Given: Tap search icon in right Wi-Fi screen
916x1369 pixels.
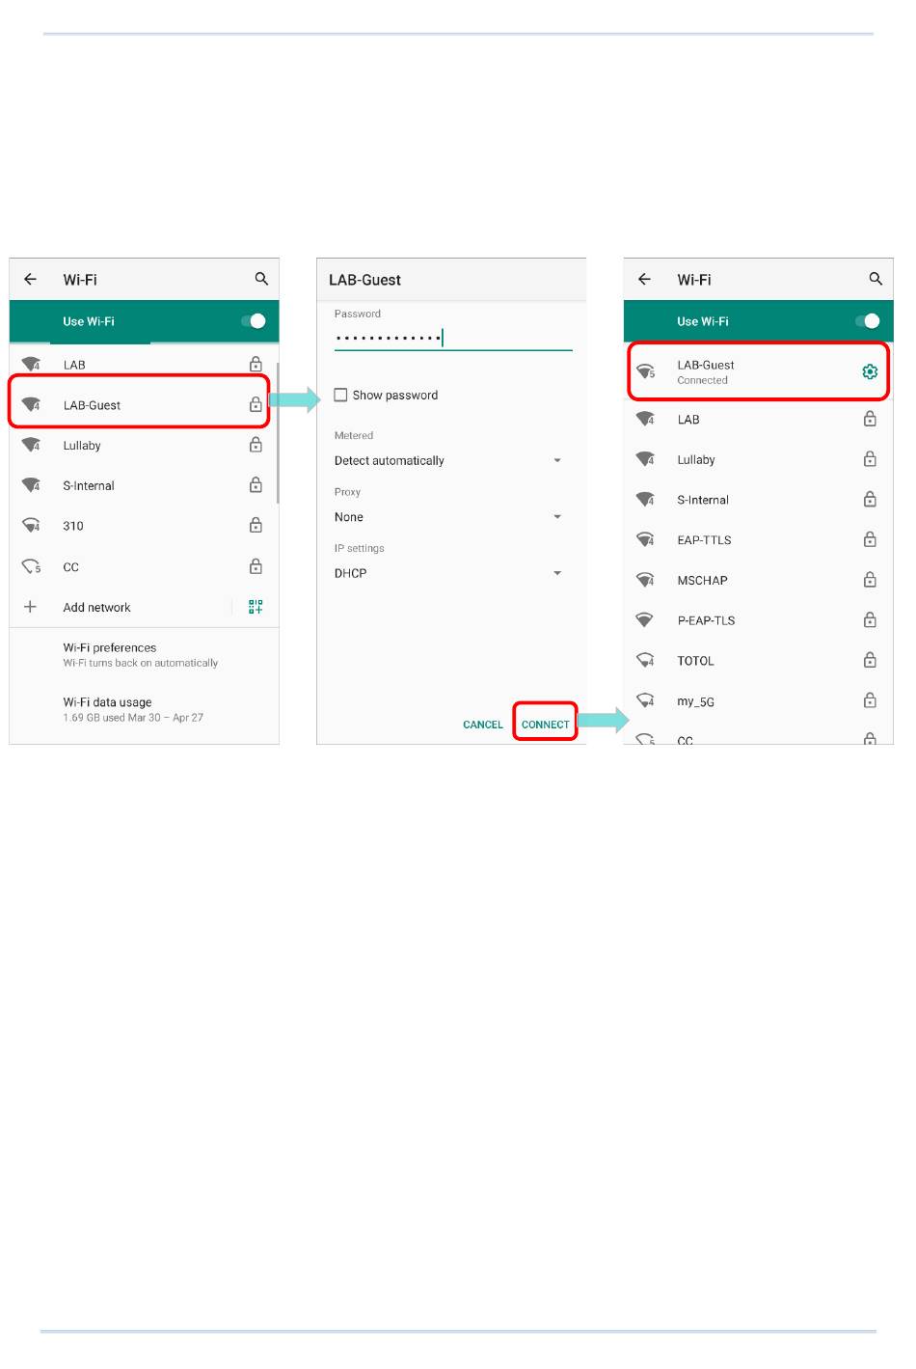Looking at the screenshot, I should 876,279.
